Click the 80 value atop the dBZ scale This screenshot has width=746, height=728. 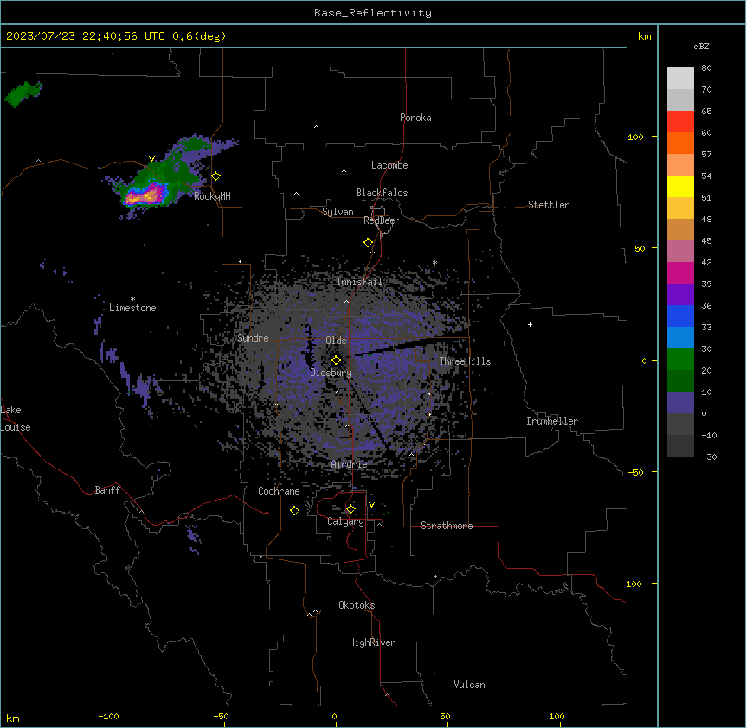pos(706,68)
